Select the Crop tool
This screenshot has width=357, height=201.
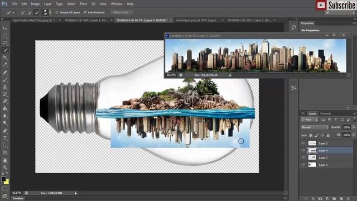coord(5,58)
